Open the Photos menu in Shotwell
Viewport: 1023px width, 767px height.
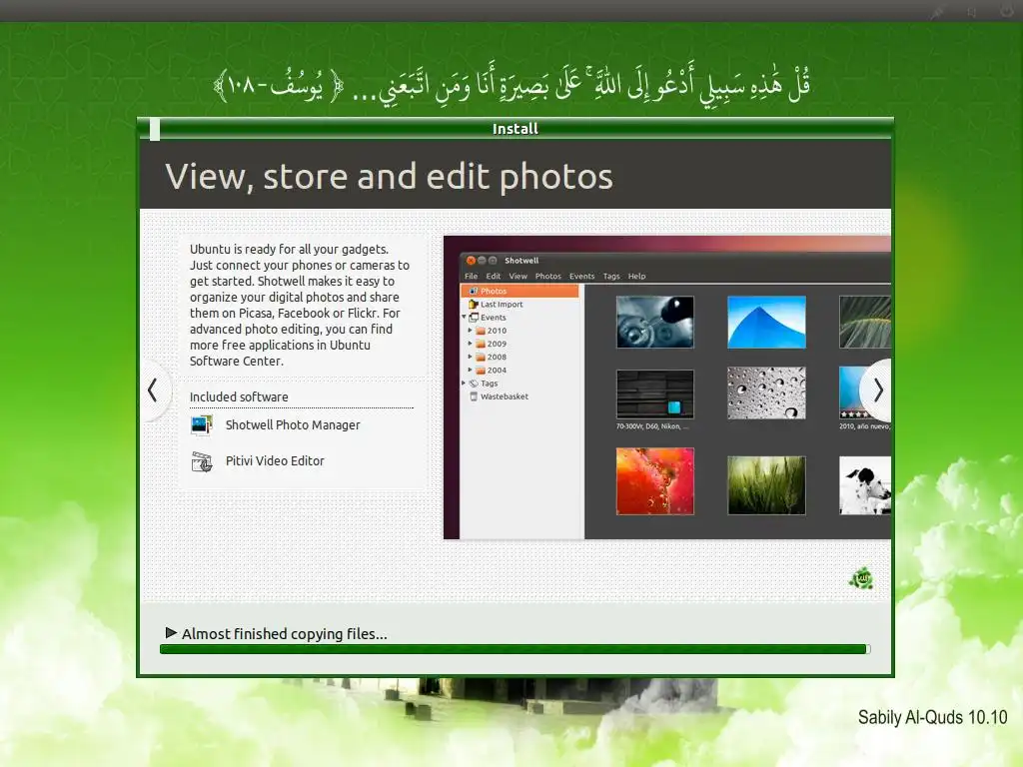(548, 276)
